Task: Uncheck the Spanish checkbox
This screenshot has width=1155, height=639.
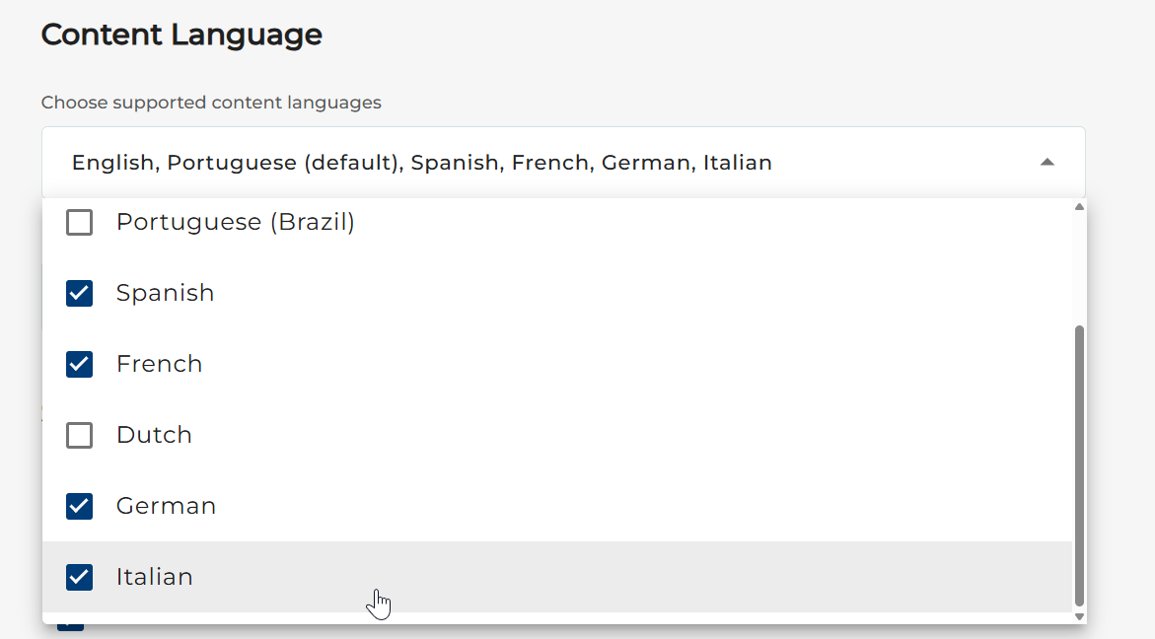Action: (79, 294)
